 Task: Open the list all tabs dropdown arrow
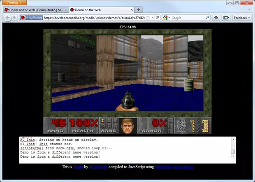pyautogui.click(x=249, y=9)
